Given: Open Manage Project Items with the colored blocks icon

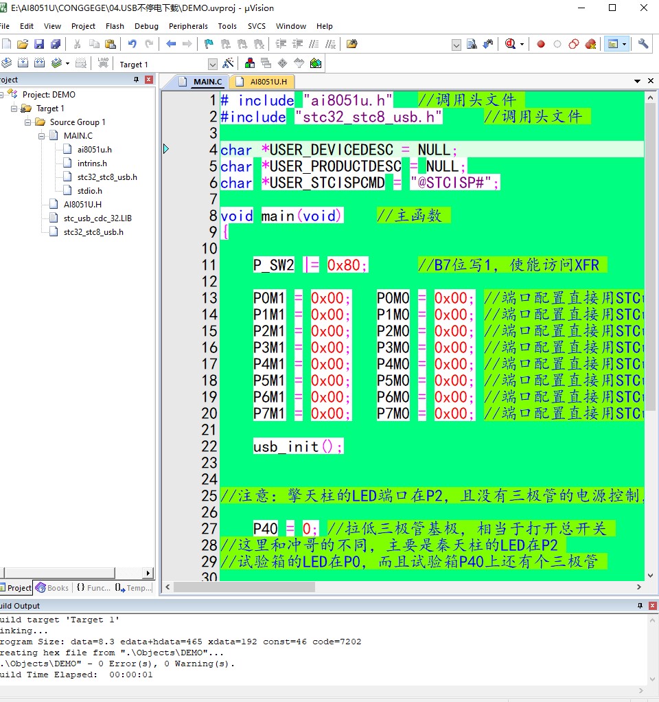Looking at the screenshot, I should [250, 63].
